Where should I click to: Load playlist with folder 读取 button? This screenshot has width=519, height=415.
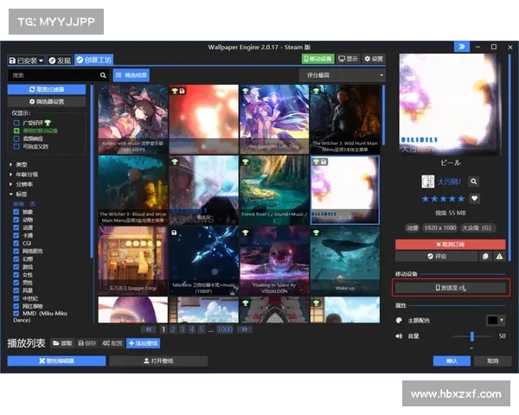(x=63, y=343)
